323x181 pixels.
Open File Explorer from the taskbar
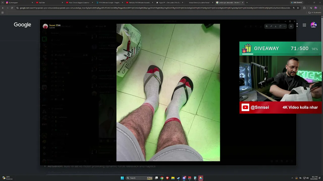(173, 178)
